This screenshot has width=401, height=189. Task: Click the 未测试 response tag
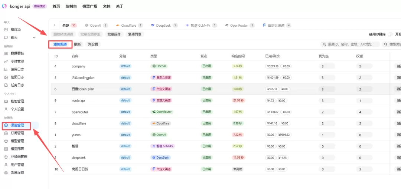tap(237, 169)
